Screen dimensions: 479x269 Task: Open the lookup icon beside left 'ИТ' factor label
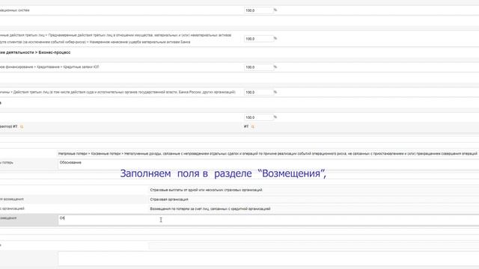pos(22,126)
